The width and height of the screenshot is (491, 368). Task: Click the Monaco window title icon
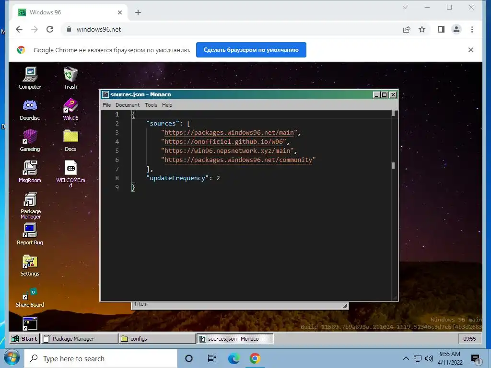(x=105, y=94)
